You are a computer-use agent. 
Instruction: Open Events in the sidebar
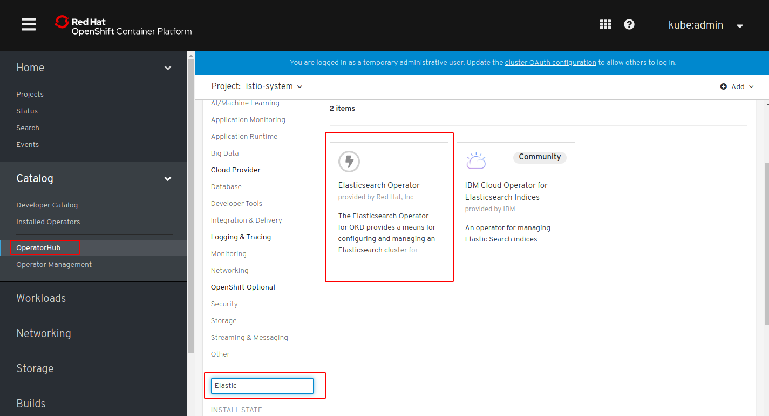(x=28, y=144)
